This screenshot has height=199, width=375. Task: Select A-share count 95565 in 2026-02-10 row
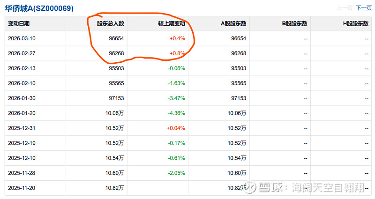(x=239, y=83)
